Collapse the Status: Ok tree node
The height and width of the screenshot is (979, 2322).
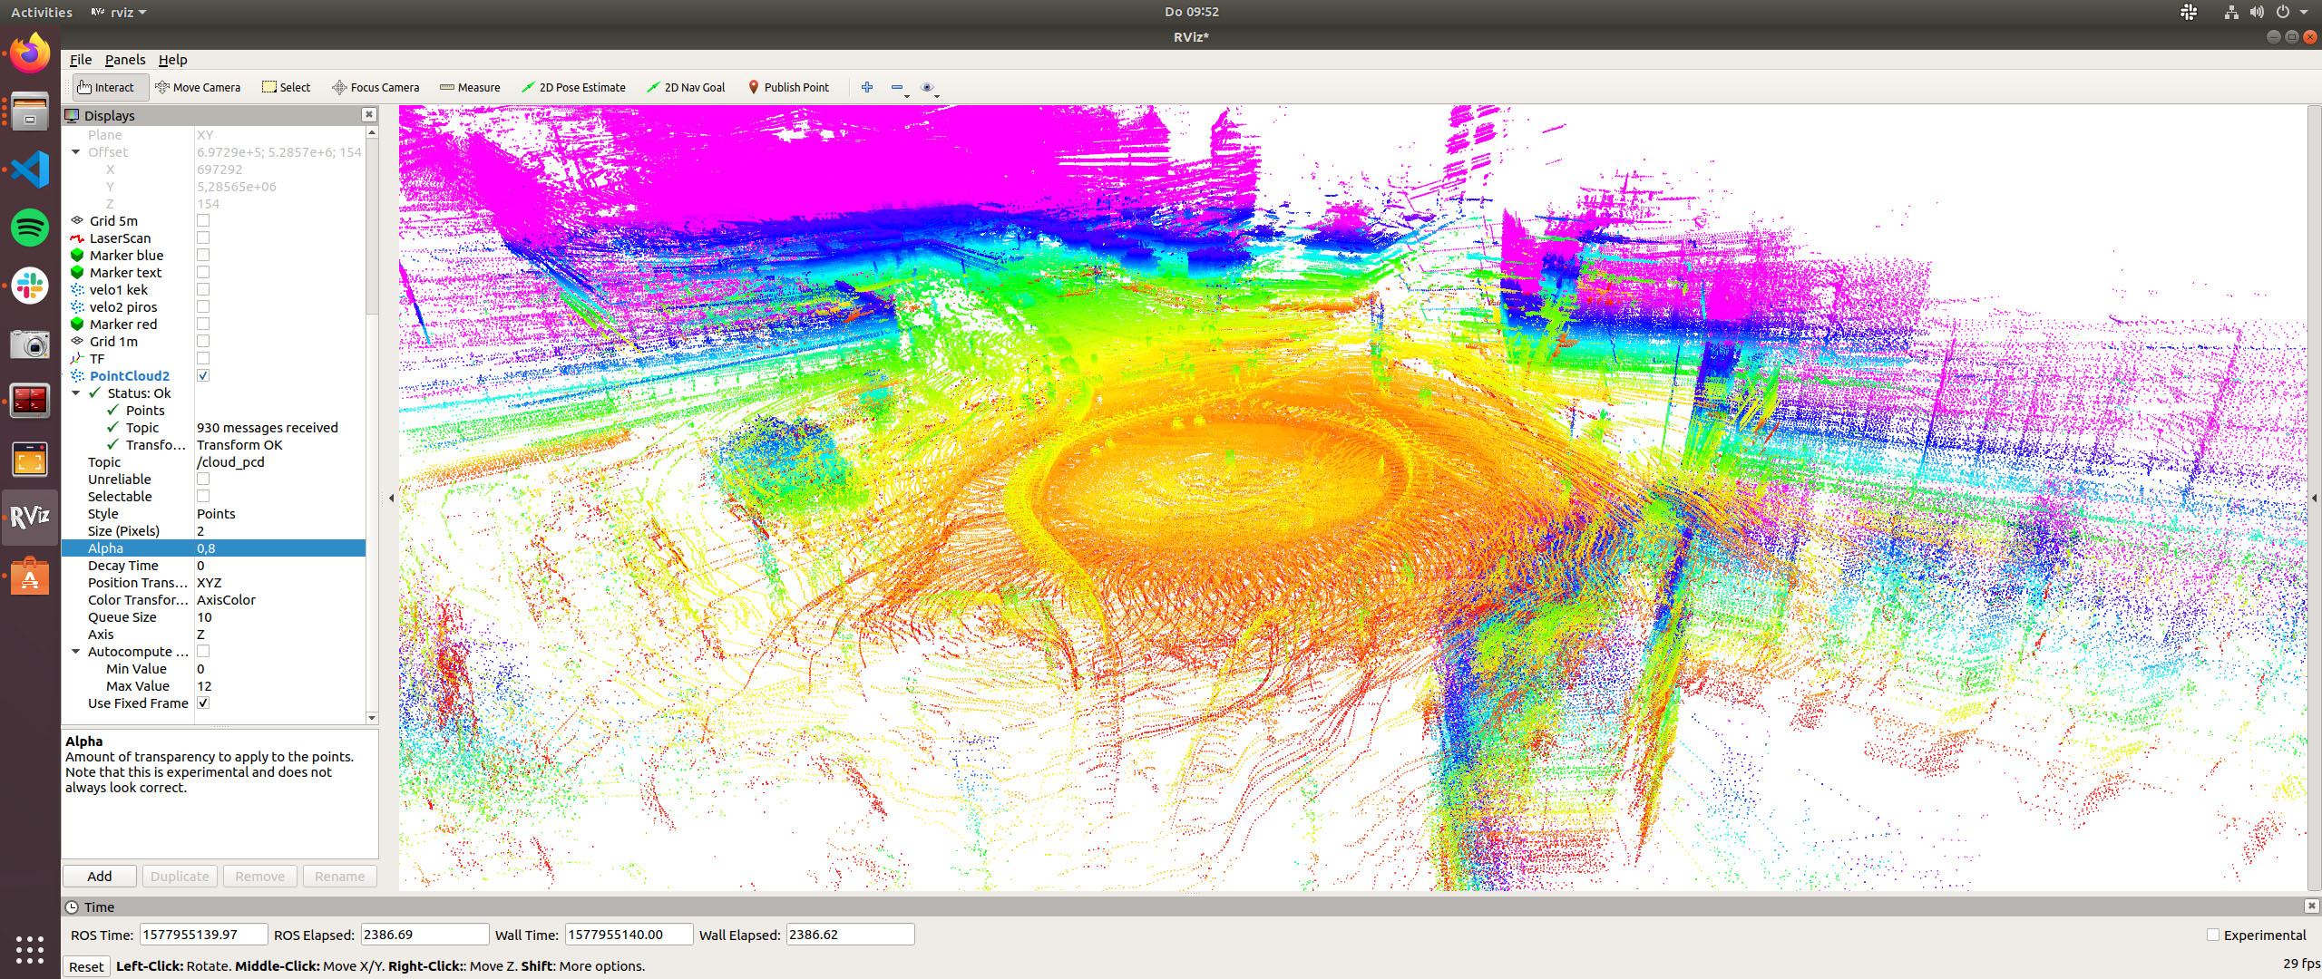click(x=77, y=393)
